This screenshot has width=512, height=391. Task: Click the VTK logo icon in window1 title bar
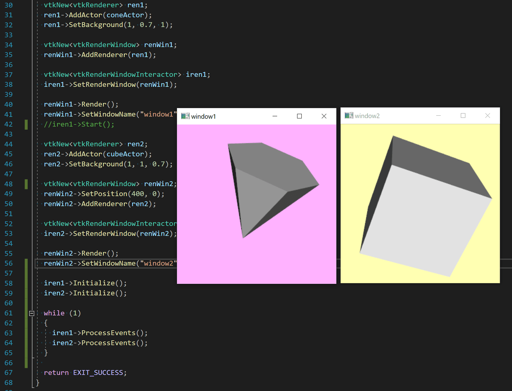pyautogui.click(x=185, y=116)
